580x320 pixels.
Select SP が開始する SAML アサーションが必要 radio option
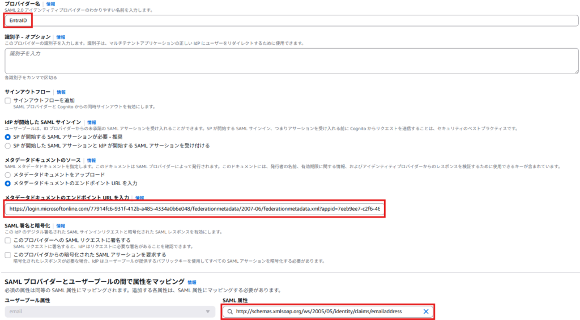pos(8,137)
